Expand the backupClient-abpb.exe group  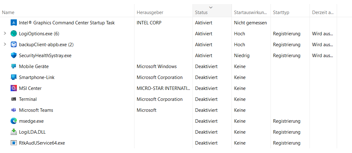(5, 45)
